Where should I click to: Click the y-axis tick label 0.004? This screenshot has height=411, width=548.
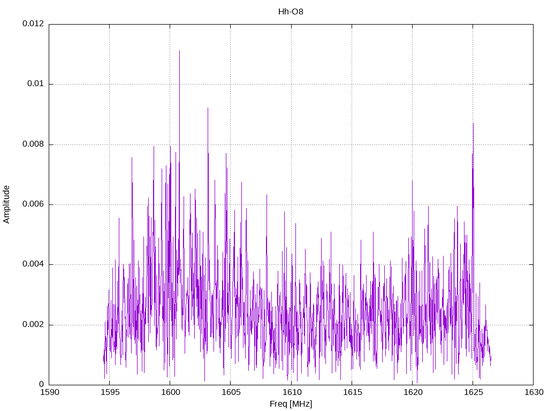pos(33,264)
